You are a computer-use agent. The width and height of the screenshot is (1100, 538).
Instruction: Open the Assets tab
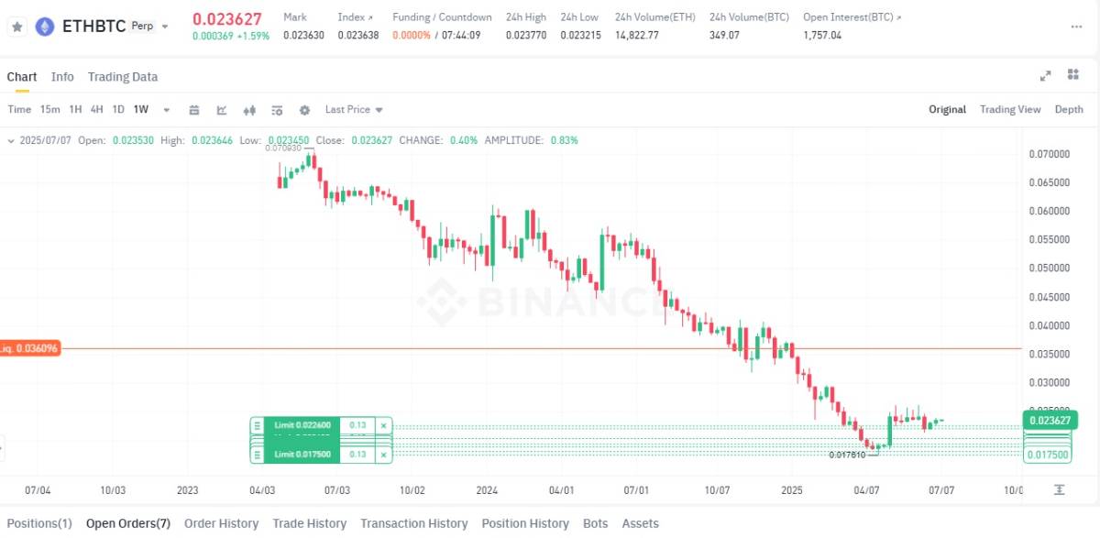coord(641,523)
